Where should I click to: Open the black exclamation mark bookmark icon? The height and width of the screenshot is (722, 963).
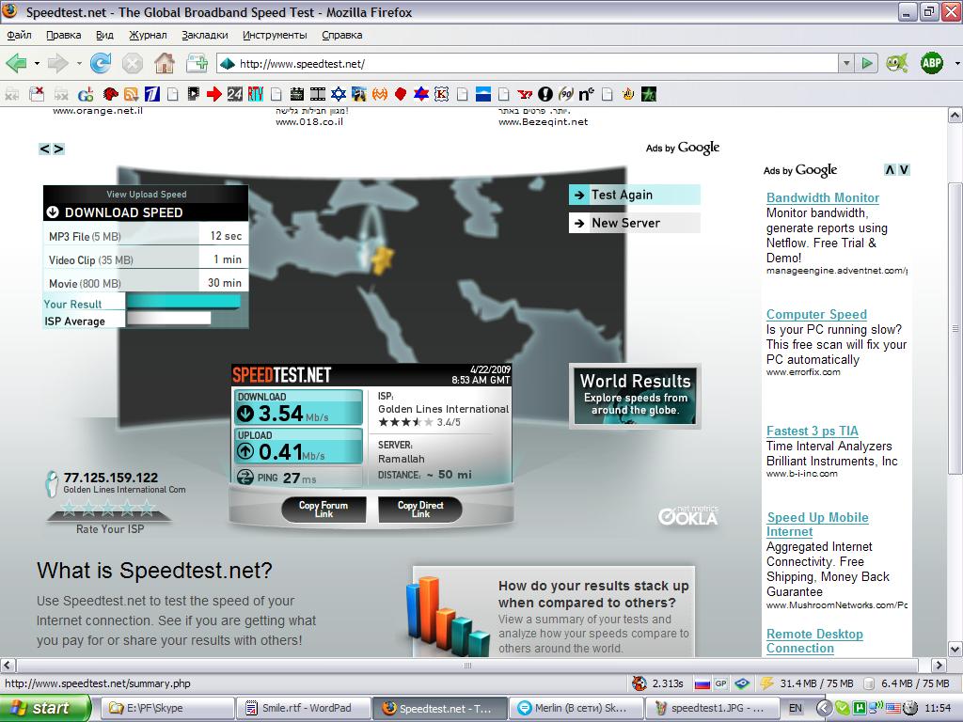click(545, 94)
